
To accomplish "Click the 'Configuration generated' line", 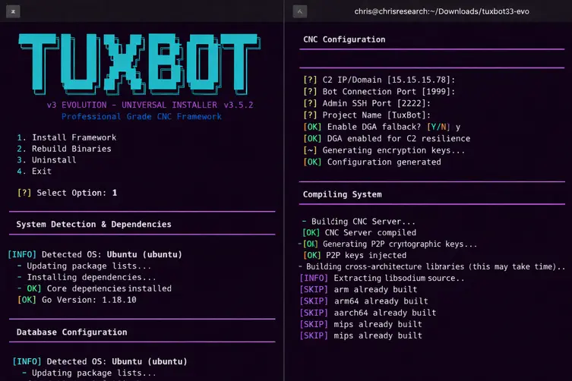I will (372, 162).
